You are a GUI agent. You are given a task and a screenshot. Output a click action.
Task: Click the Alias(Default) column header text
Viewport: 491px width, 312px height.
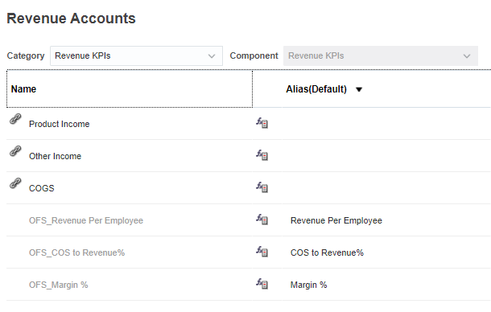[x=316, y=89]
